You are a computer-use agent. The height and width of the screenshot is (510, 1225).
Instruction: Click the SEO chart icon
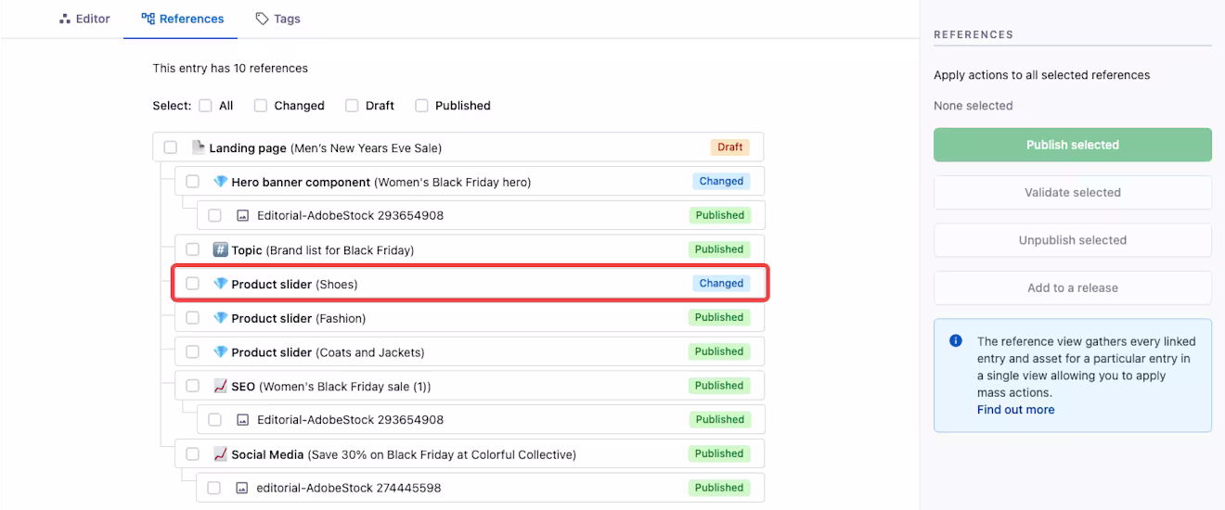(220, 386)
